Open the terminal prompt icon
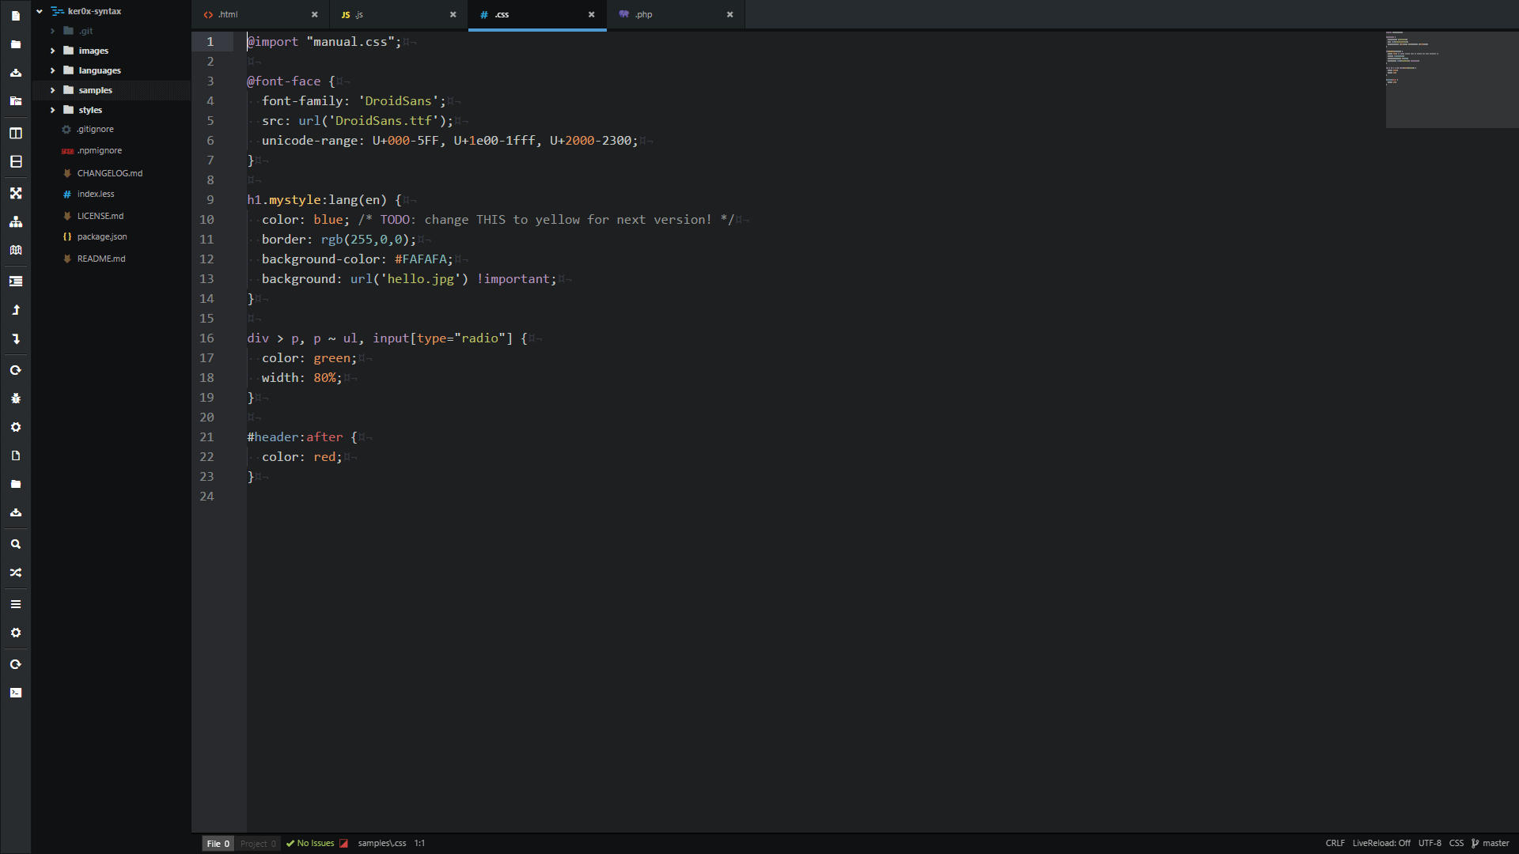This screenshot has width=1519, height=854. (16, 693)
